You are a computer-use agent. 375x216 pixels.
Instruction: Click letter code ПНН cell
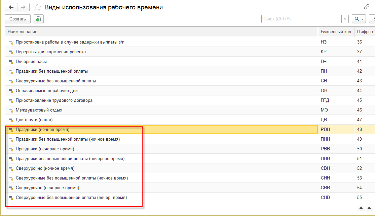point(325,139)
